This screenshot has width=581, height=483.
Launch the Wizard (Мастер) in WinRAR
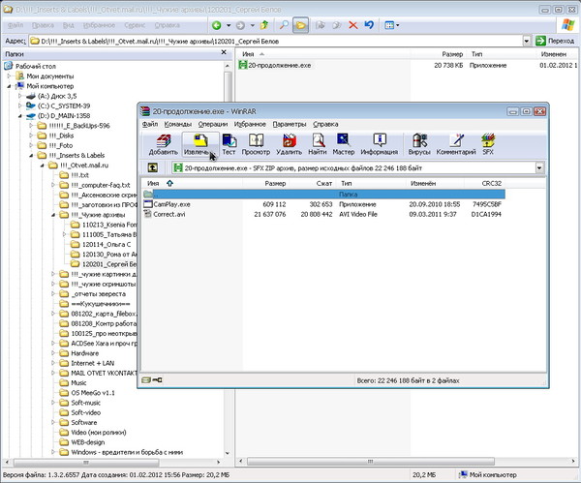pyautogui.click(x=343, y=144)
